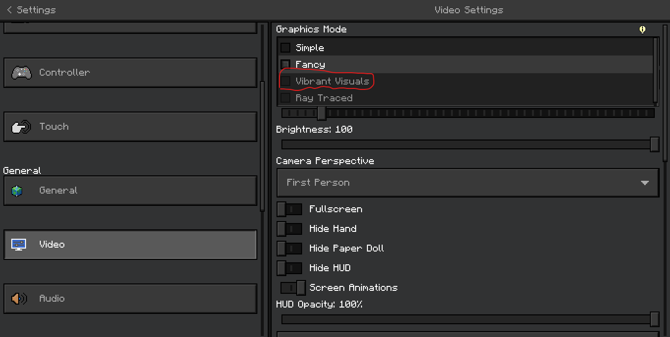Click the yellow lightbulb hint icon

[642, 29]
